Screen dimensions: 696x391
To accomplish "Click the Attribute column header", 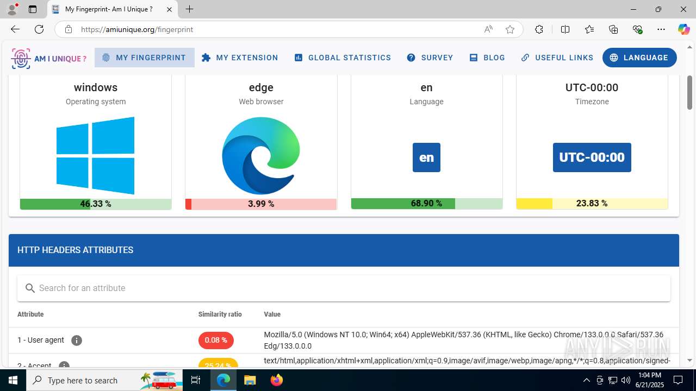I will pyautogui.click(x=30, y=314).
